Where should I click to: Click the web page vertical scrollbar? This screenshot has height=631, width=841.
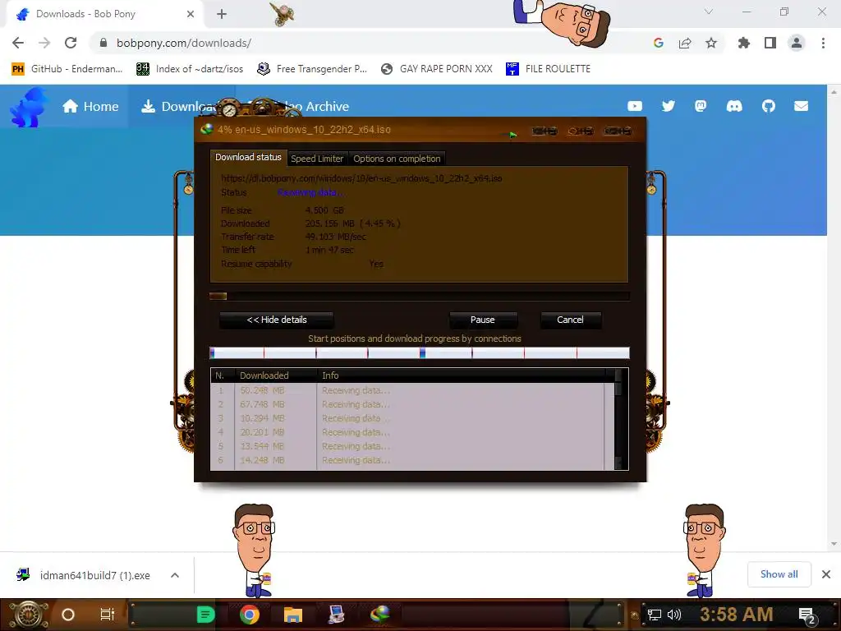pyautogui.click(x=834, y=318)
